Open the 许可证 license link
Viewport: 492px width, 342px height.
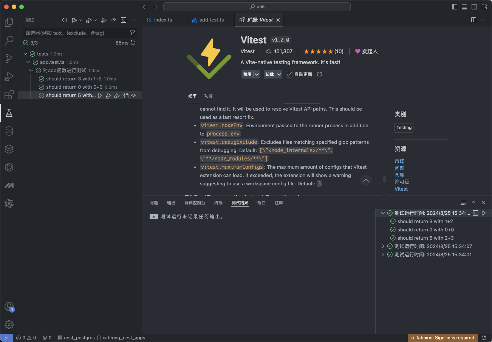[402, 182]
